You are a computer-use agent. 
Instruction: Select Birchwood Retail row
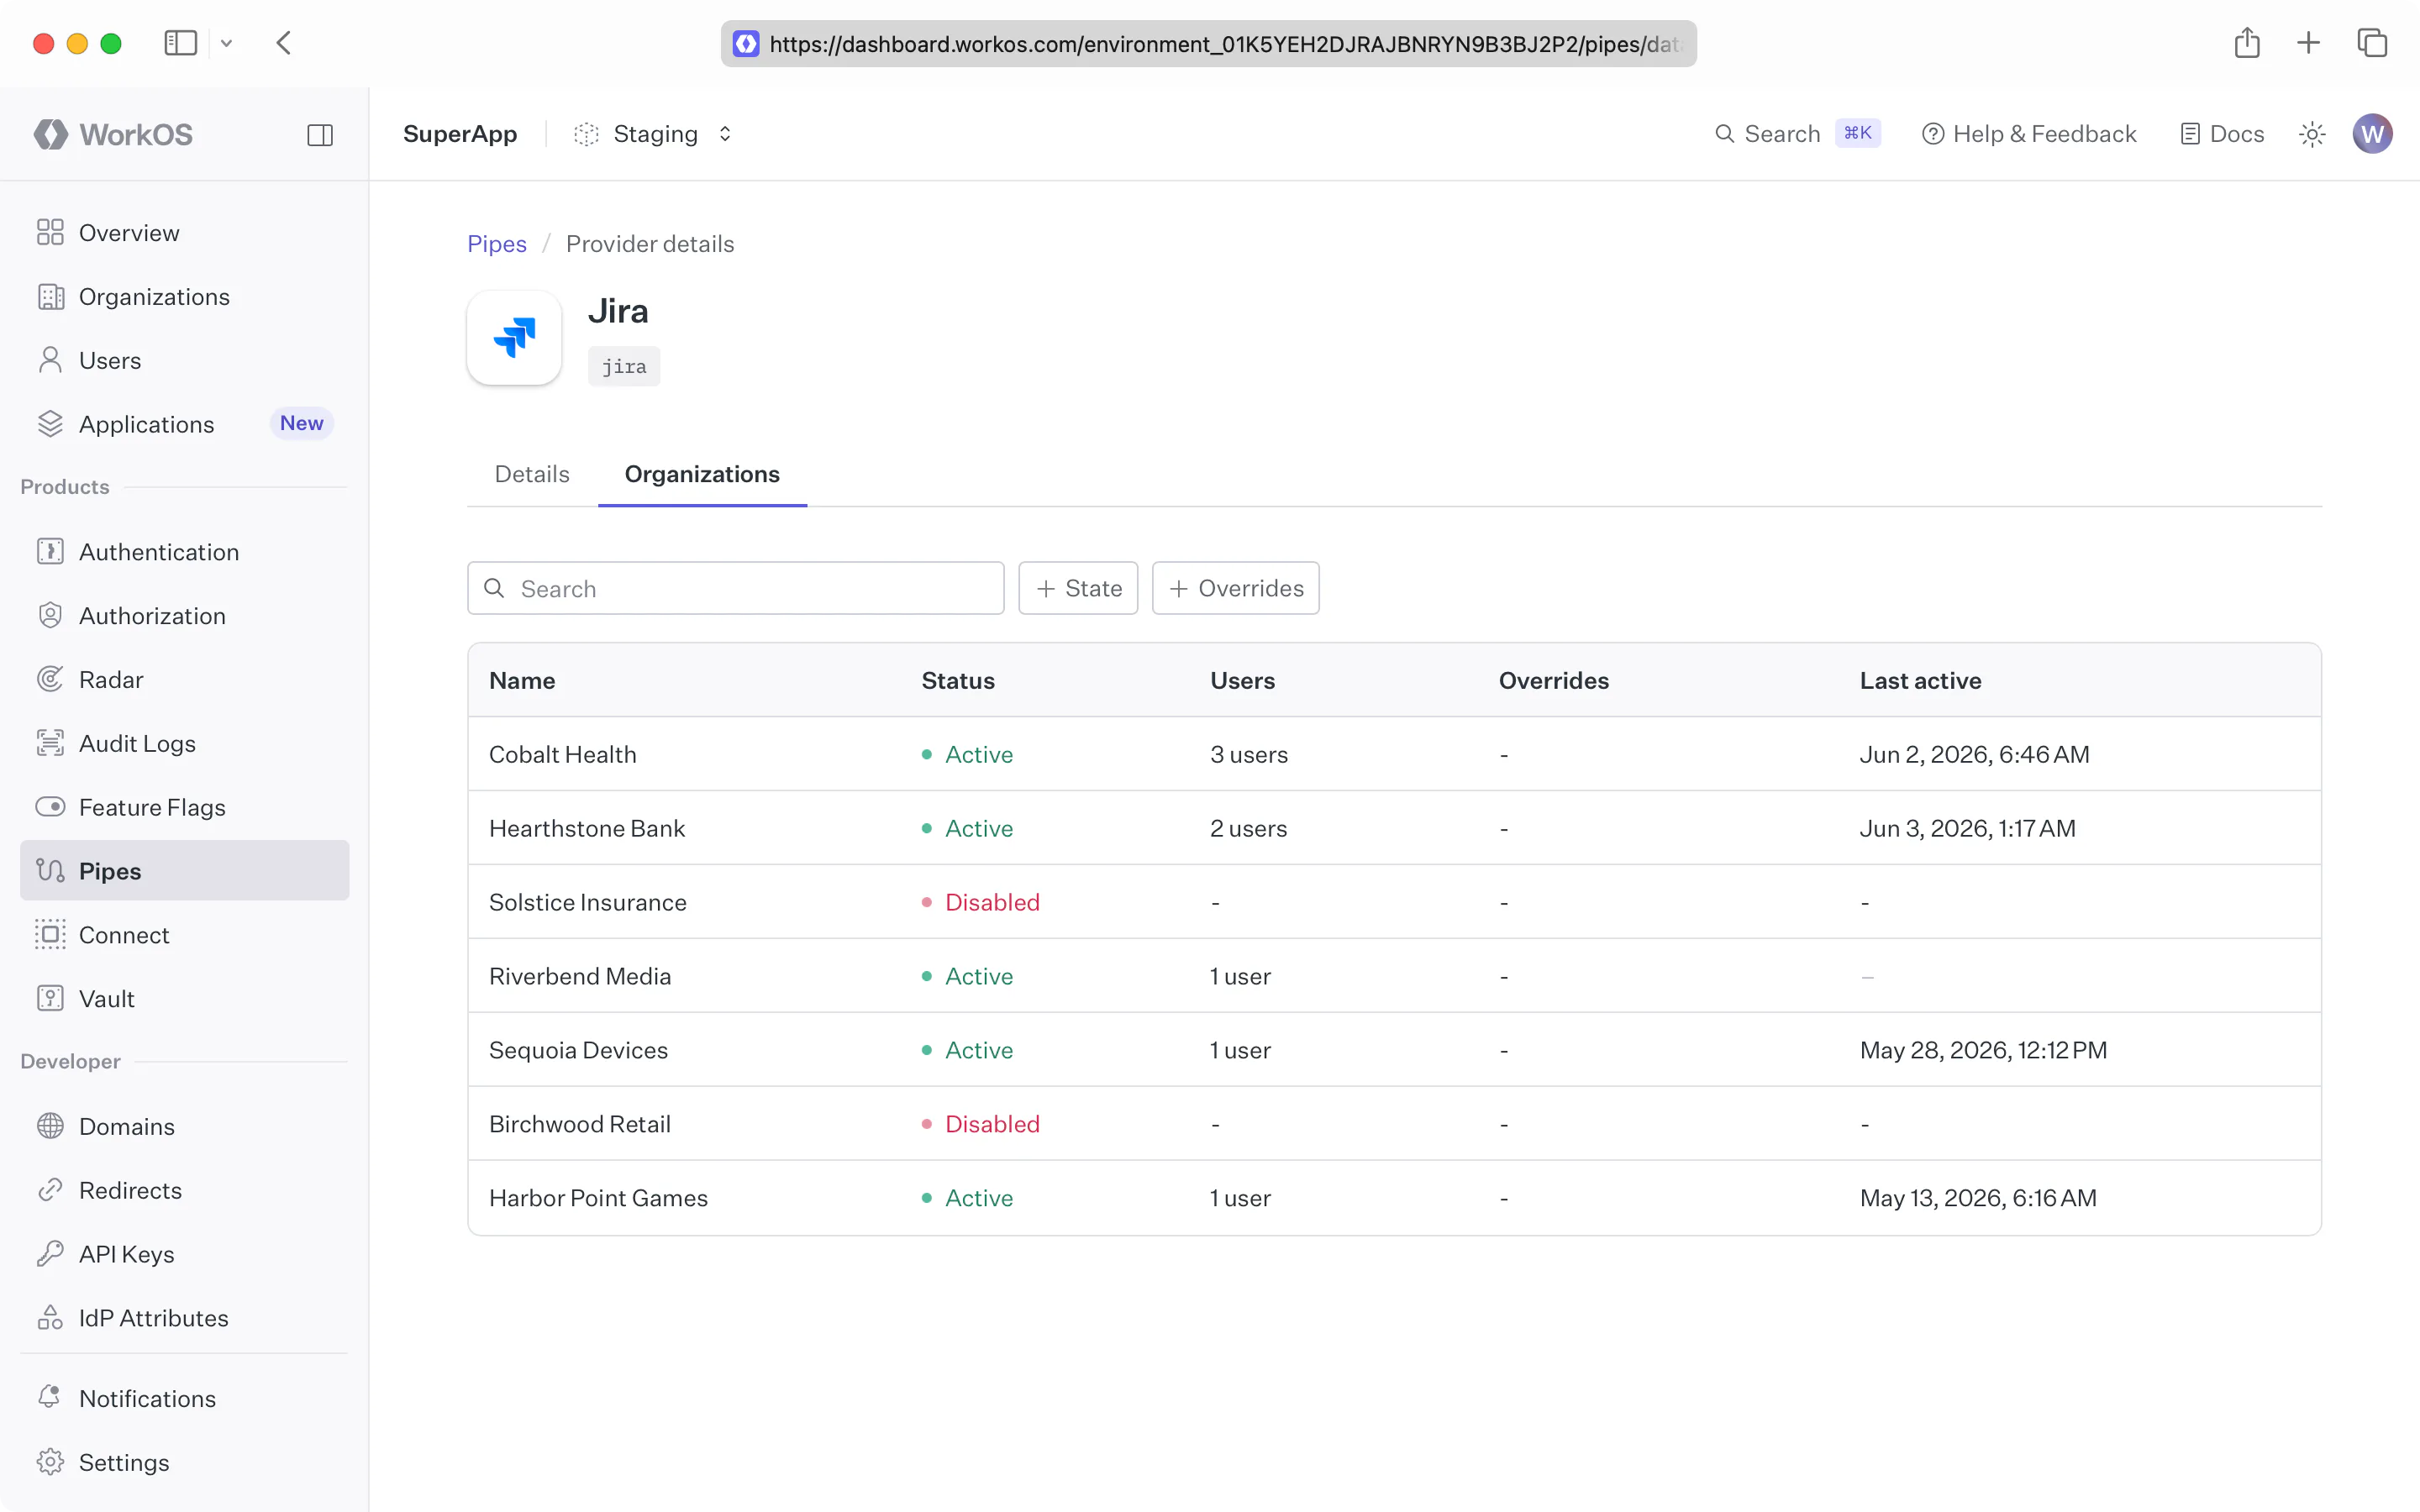[x=1394, y=1124]
